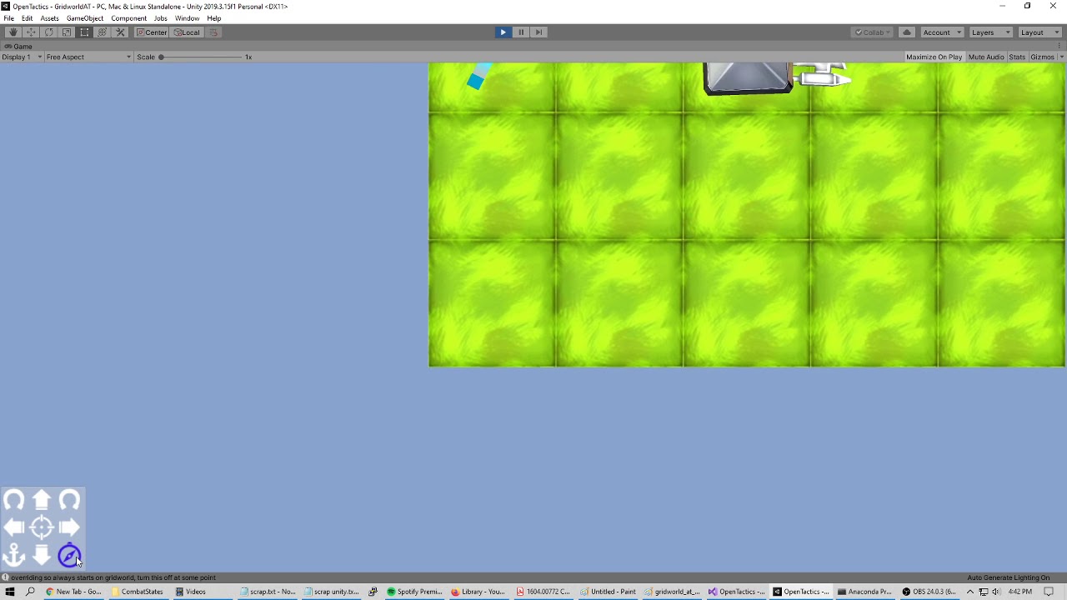Open the Free Aspect dropdown
The width and height of the screenshot is (1067, 600).
[88, 57]
